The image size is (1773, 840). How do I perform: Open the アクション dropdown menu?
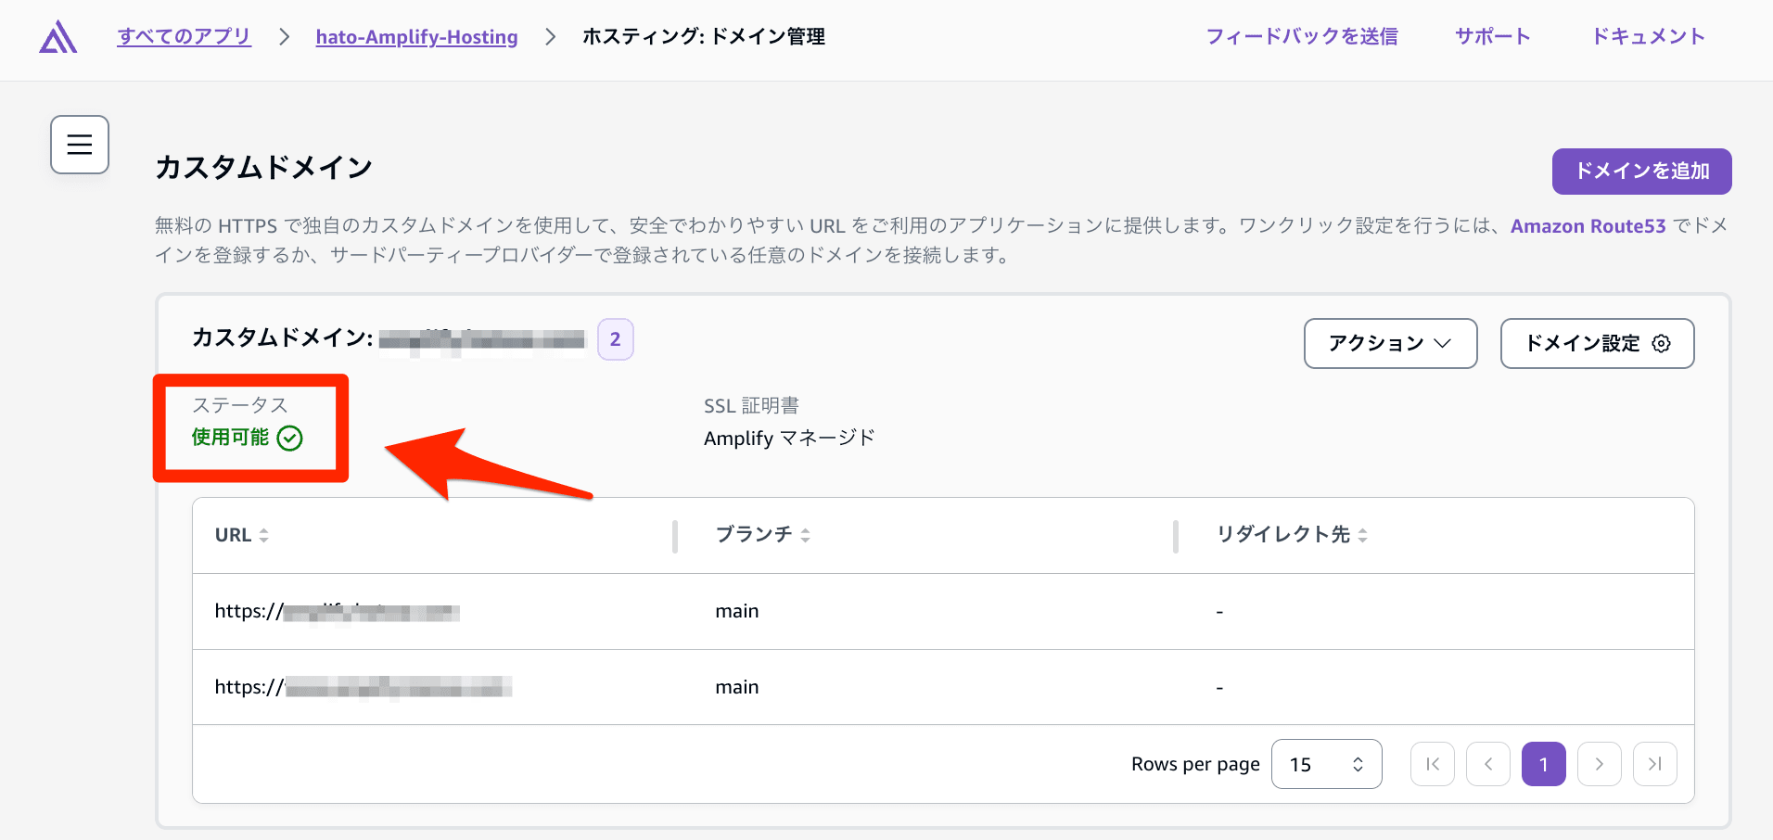(1390, 343)
